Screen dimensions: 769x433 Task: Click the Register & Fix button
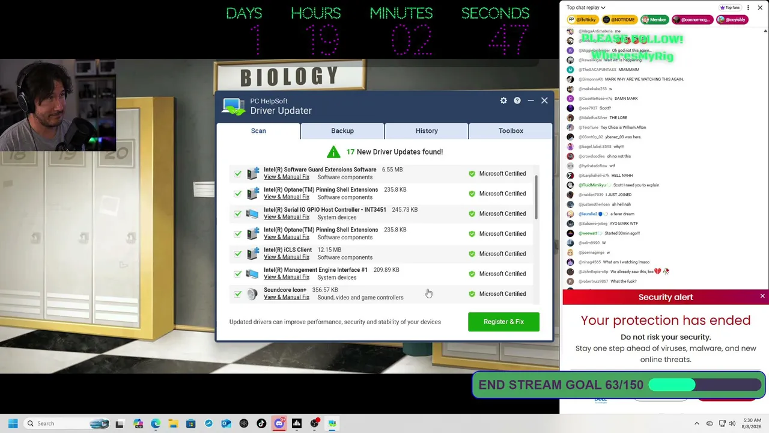coord(503,322)
